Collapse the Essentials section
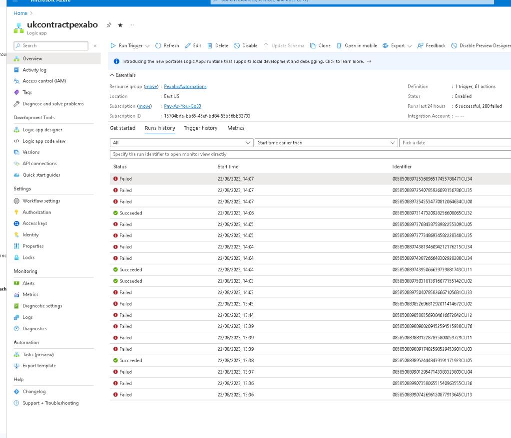 coord(122,75)
